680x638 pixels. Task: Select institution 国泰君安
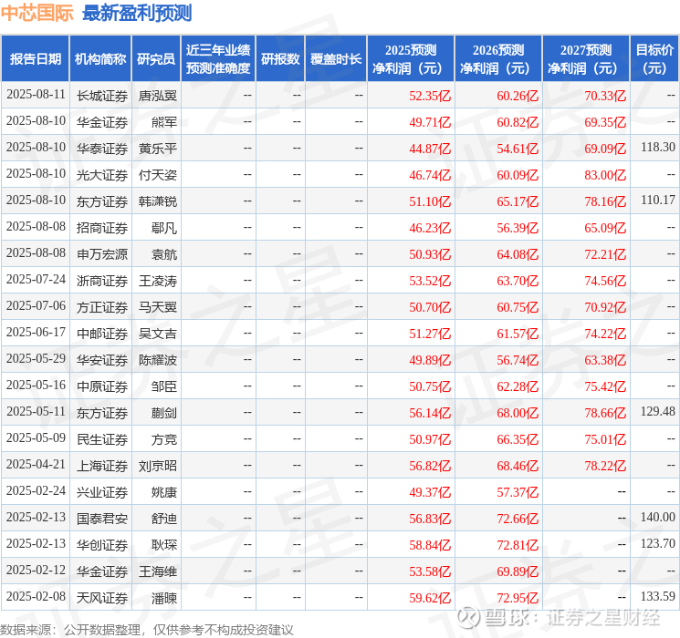click(102, 518)
